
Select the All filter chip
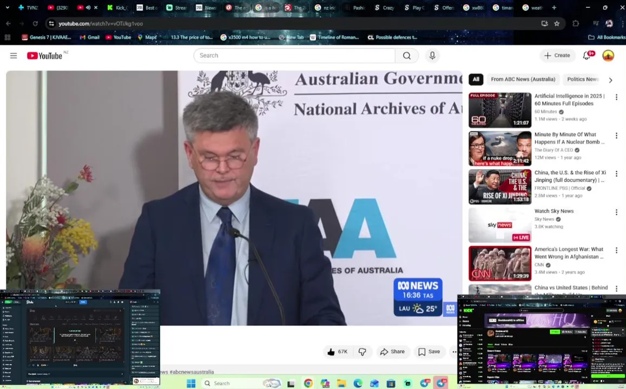click(476, 79)
